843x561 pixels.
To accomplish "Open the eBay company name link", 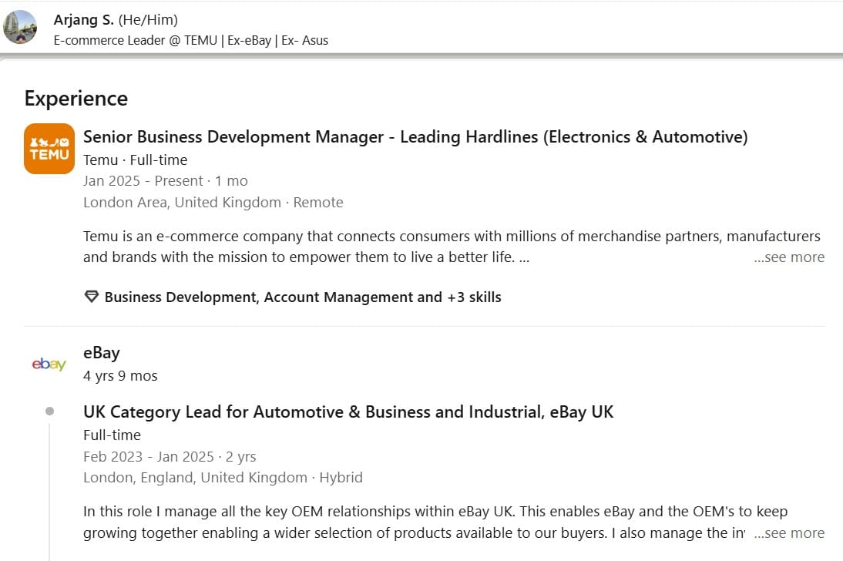I will tap(102, 353).
